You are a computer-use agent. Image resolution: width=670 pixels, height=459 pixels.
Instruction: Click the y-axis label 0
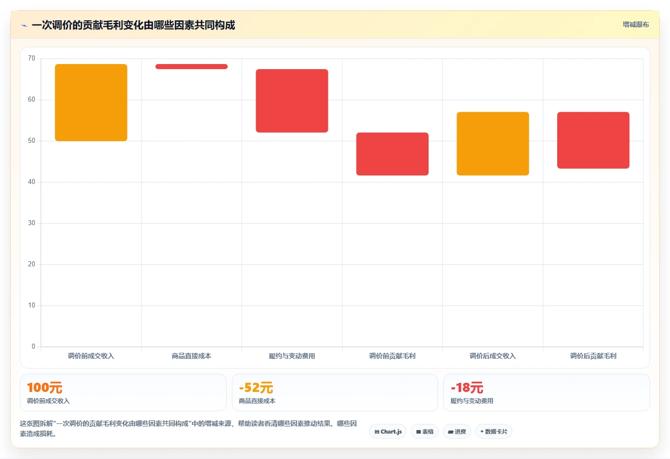tap(34, 347)
